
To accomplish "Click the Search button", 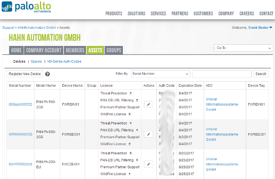I will click(x=261, y=74).
